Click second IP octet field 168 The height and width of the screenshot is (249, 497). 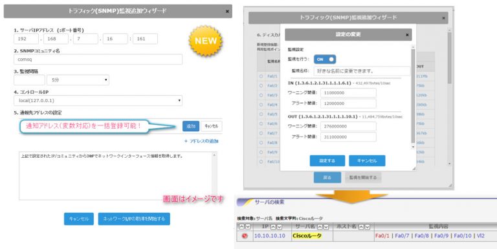(56, 39)
